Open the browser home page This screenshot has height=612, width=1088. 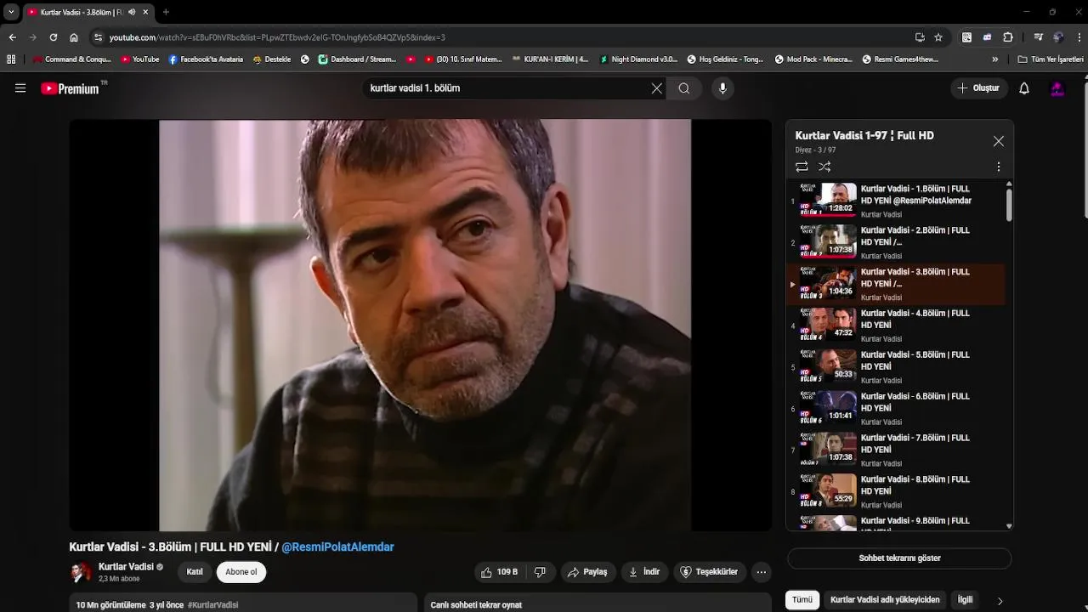(74, 37)
